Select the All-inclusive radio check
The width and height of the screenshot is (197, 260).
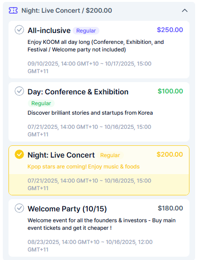point(19,30)
